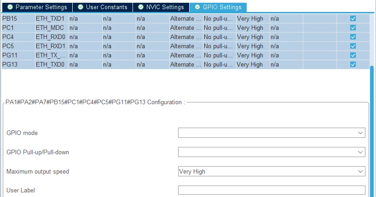376x197 pixels.
Task: Toggle the Modified checkbox for PB15
Action: [x=353, y=19]
